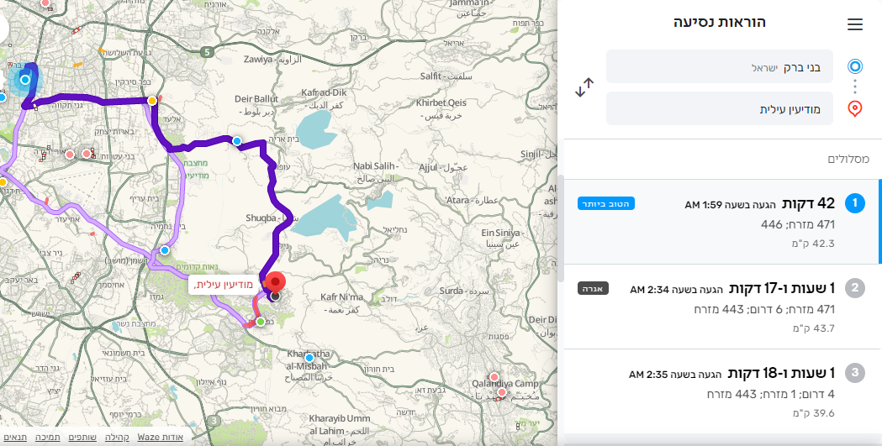Click the green dot near route end
The image size is (882, 446).
point(261,322)
